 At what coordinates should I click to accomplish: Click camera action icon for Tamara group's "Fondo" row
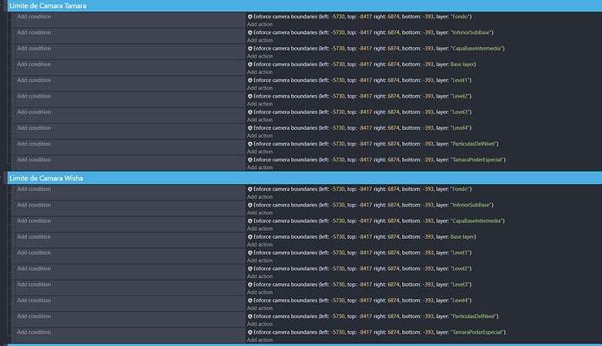pyautogui.click(x=250, y=17)
